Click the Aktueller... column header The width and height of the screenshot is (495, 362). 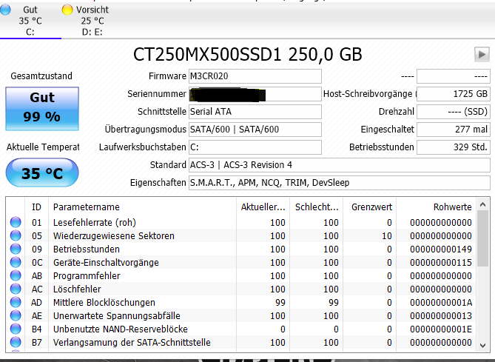263,207
